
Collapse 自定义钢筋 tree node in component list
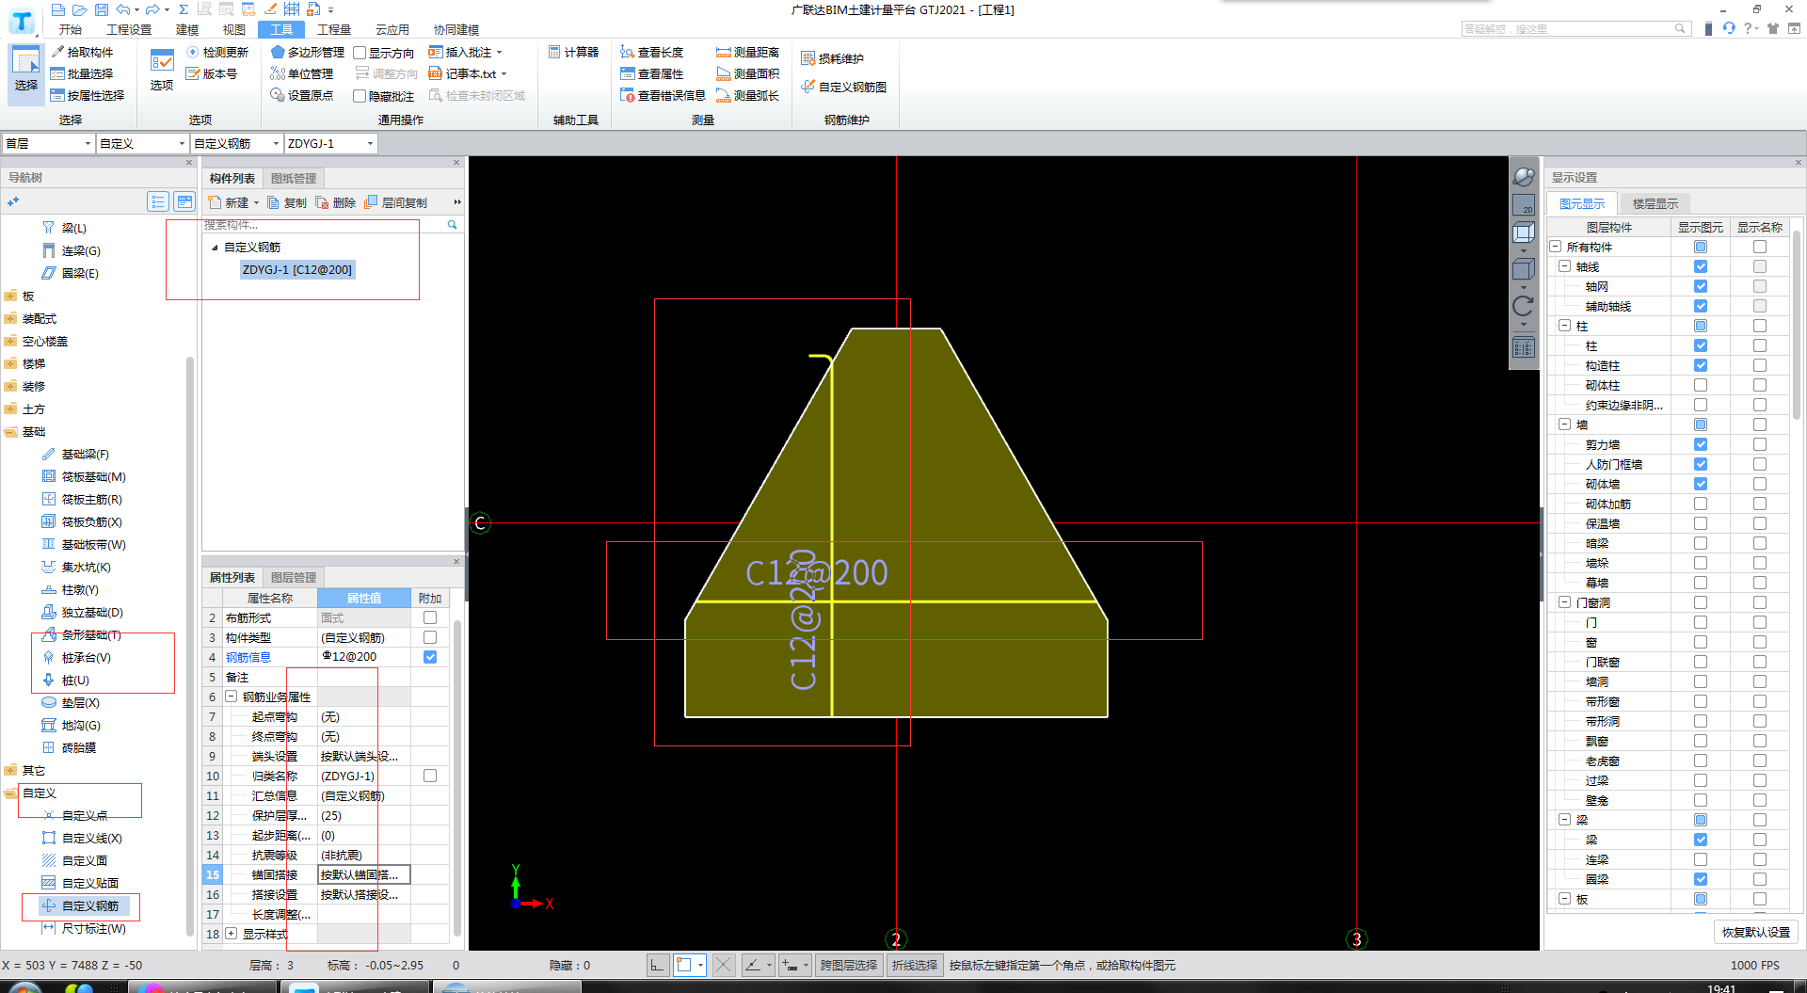point(215,248)
